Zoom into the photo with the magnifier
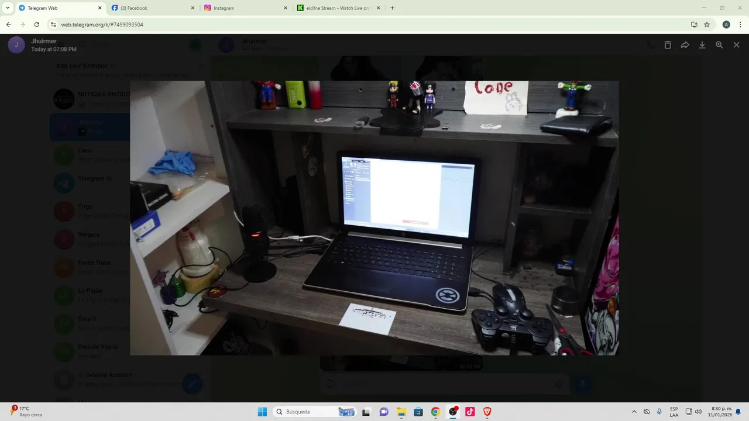749x421 pixels. pyautogui.click(x=719, y=45)
